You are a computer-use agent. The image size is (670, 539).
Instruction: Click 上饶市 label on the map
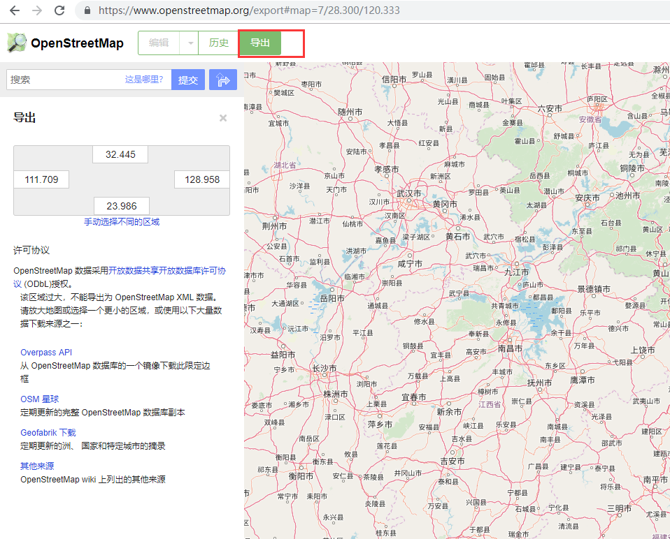point(643,350)
